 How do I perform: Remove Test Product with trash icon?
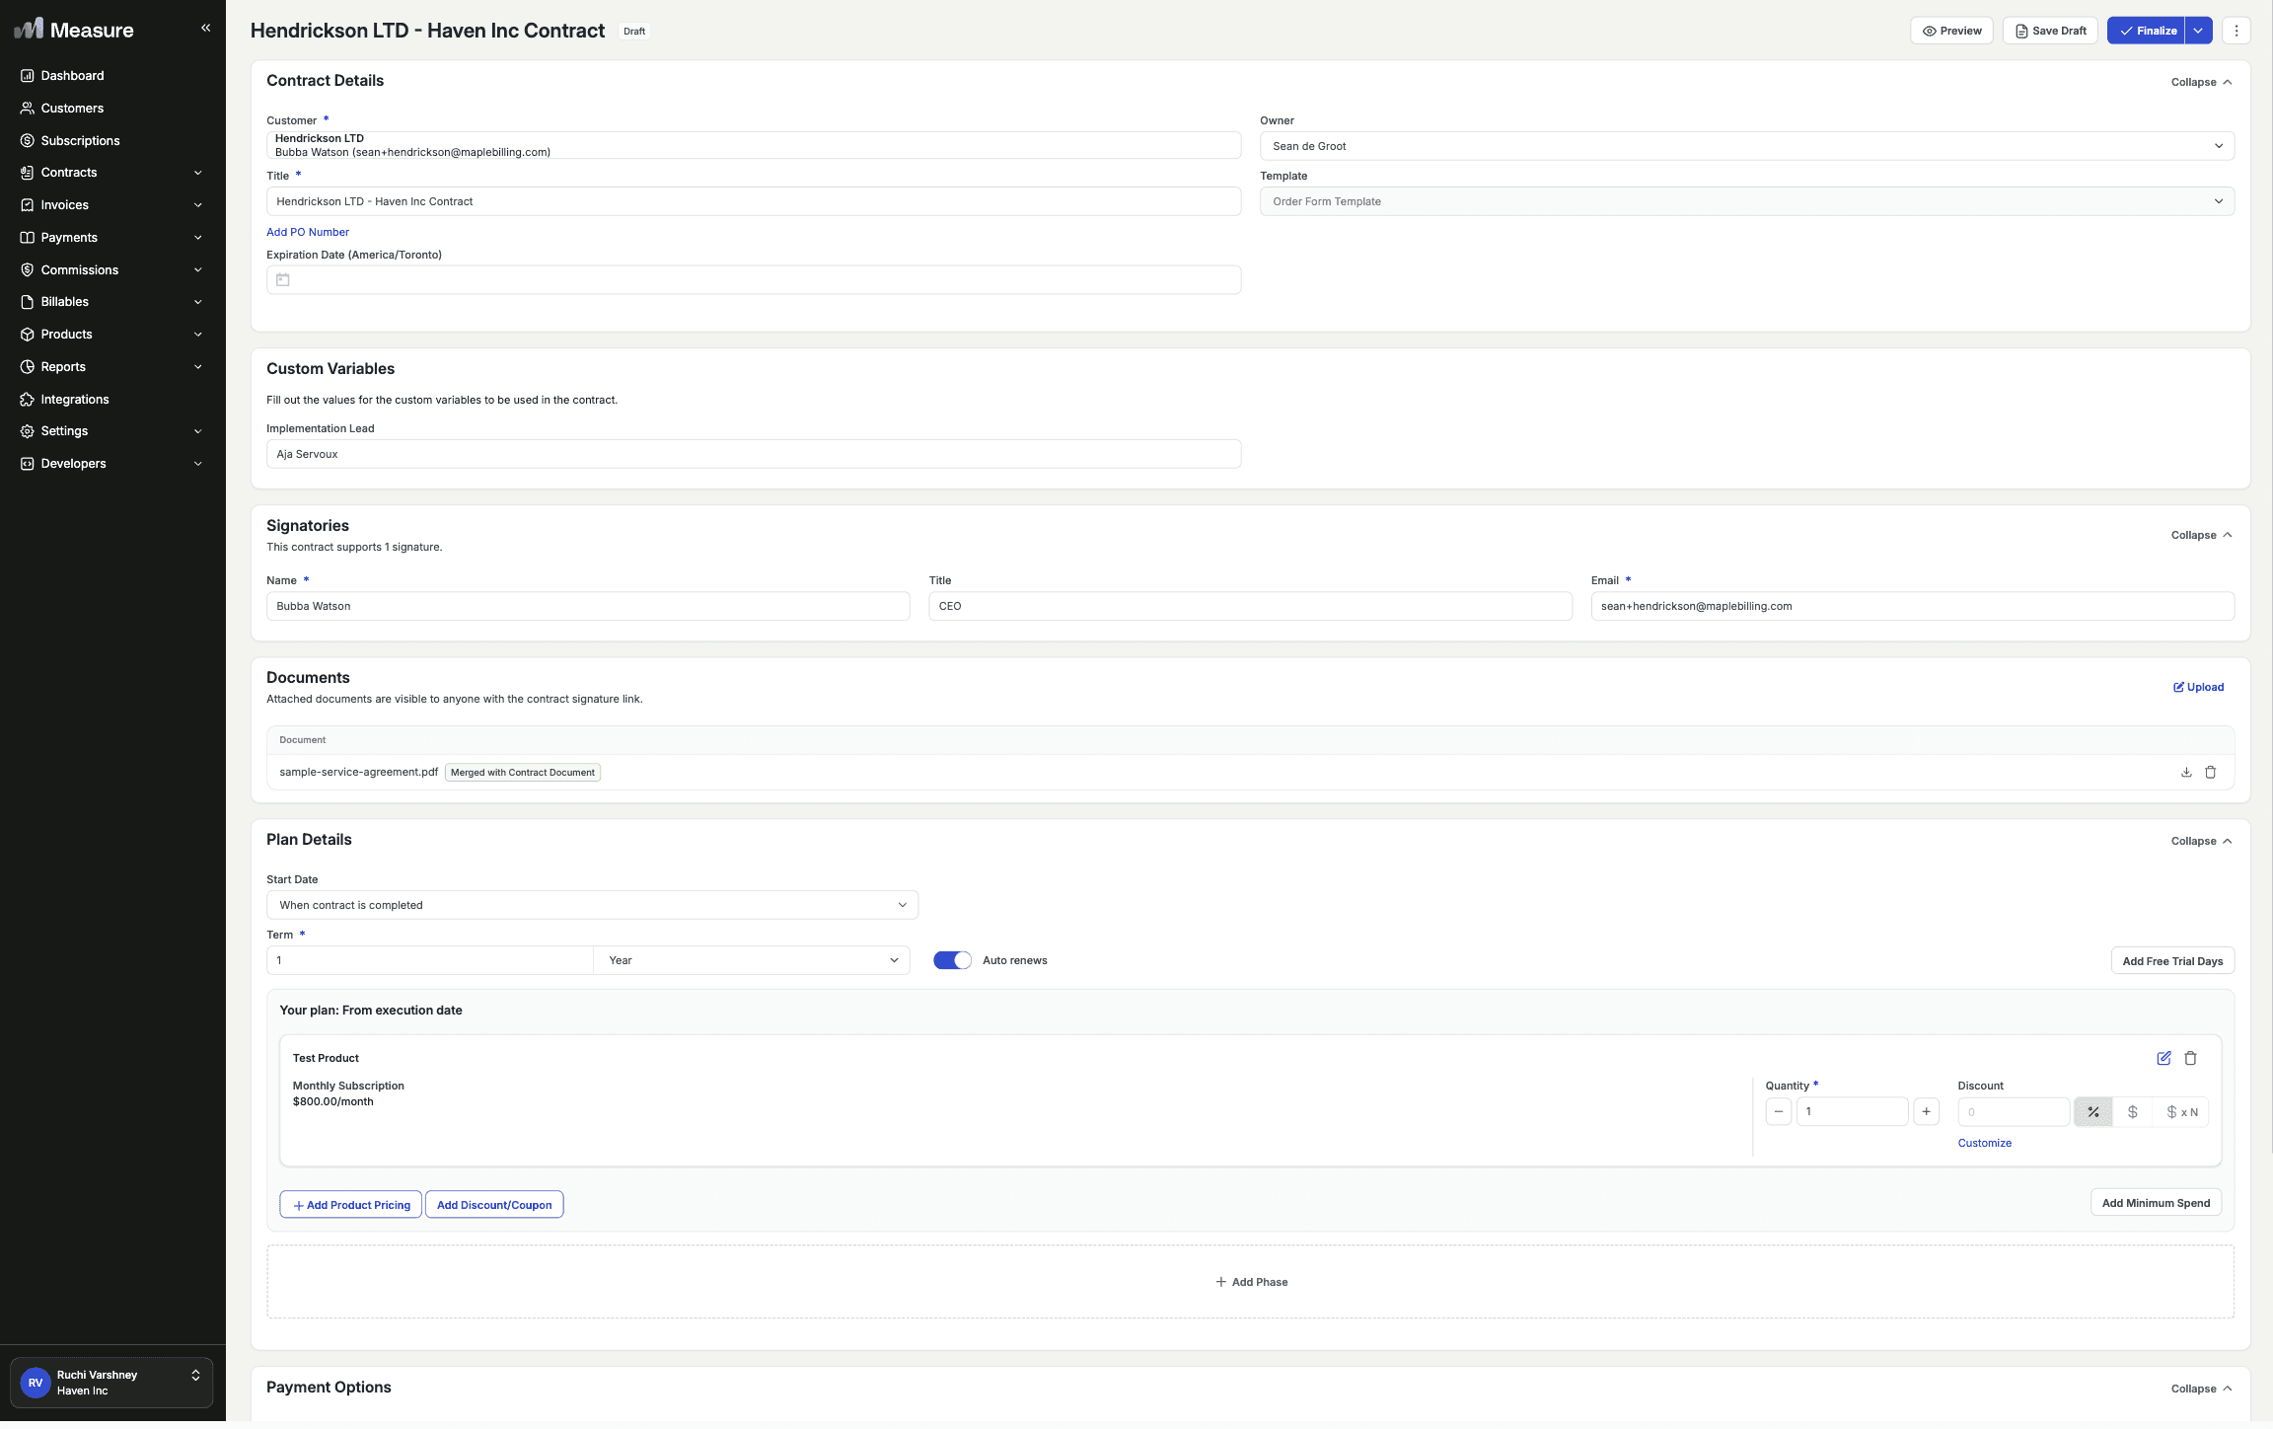(x=2190, y=1058)
